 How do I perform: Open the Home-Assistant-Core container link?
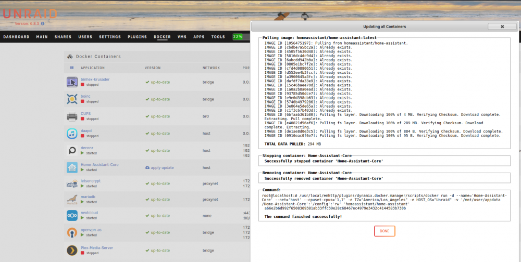[100, 164]
